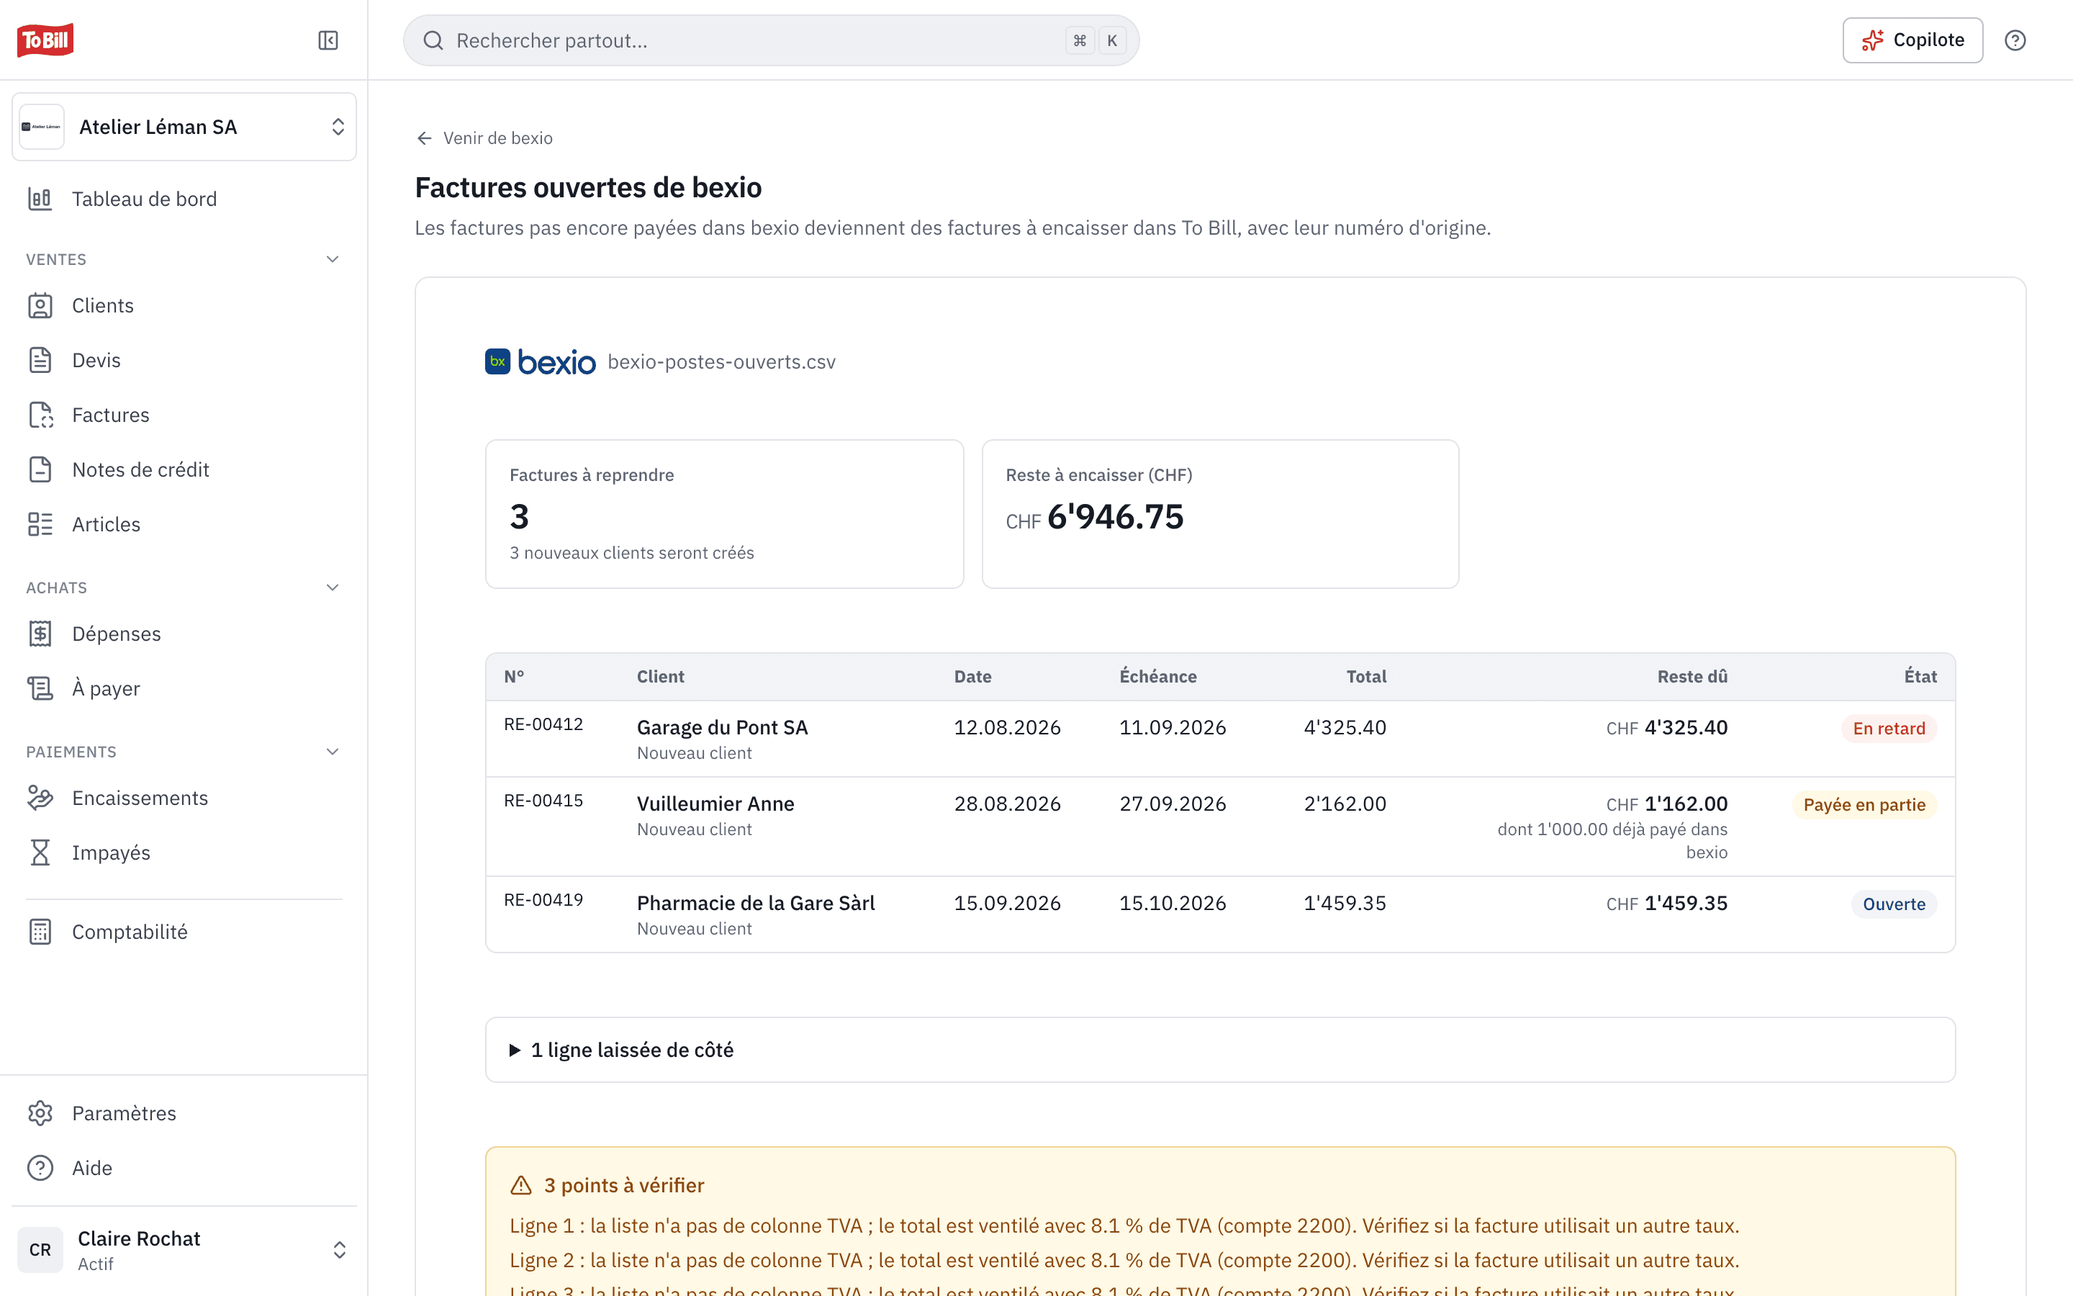Click the Factures file icon

coord(40,415)
